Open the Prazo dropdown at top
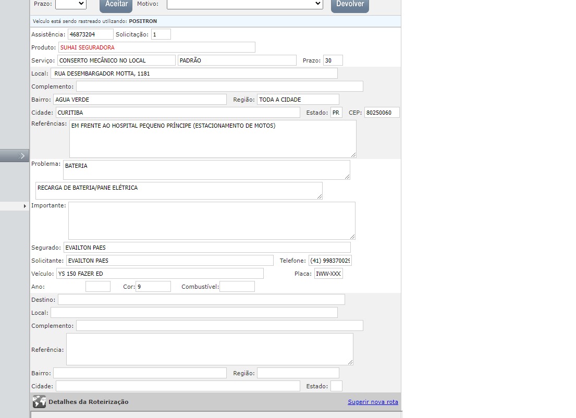The width and height of the screenshot is (576, 418). pyautogui.click(x=71, y=4)
